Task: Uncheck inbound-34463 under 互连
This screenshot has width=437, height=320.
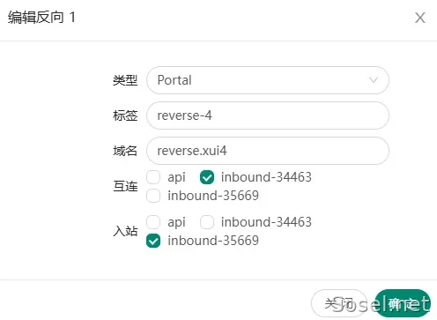Action: [x=207, y=177]
